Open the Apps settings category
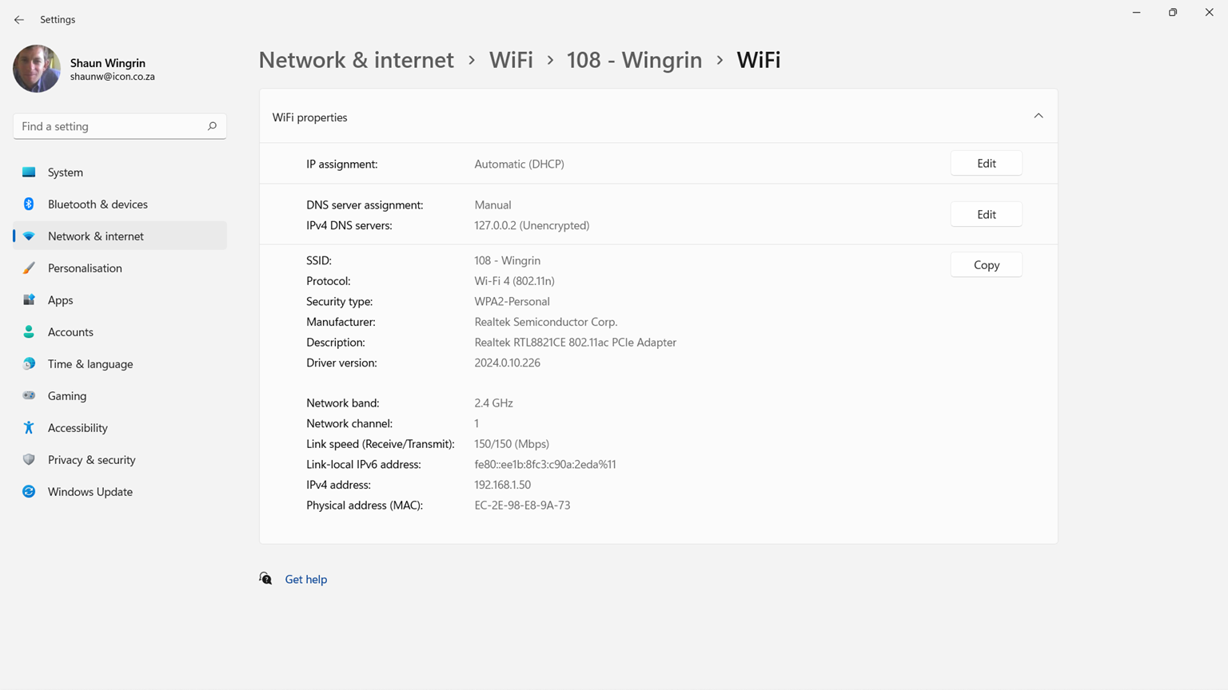 (x=120, y=300)
